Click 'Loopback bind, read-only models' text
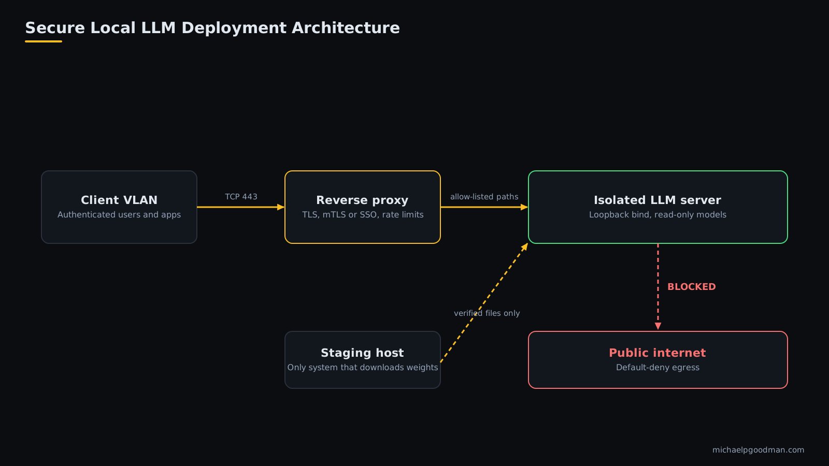 (x=658, y=215)
